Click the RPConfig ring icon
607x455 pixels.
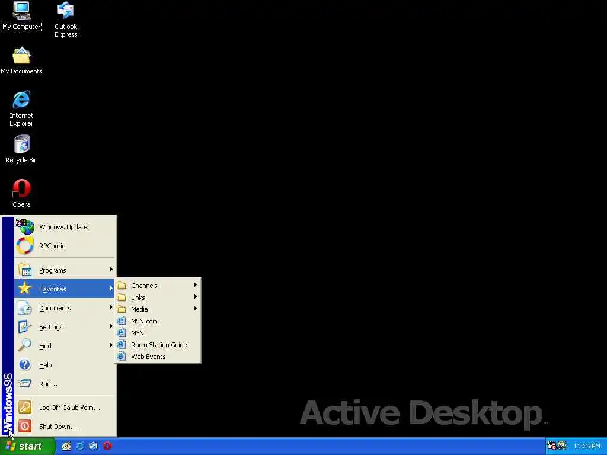point(25,246)
